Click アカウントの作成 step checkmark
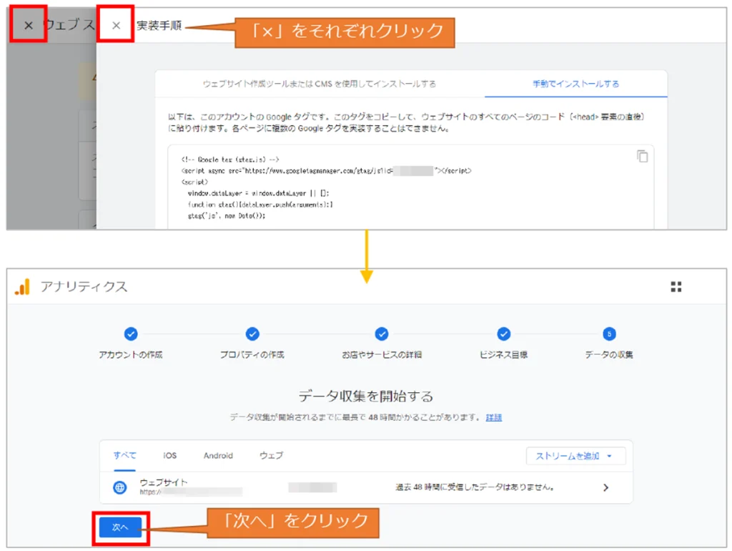 [x=130, y=333]
